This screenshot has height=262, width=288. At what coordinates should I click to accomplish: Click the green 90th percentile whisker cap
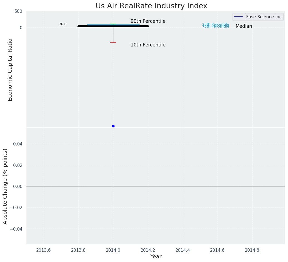click(113, 24)
